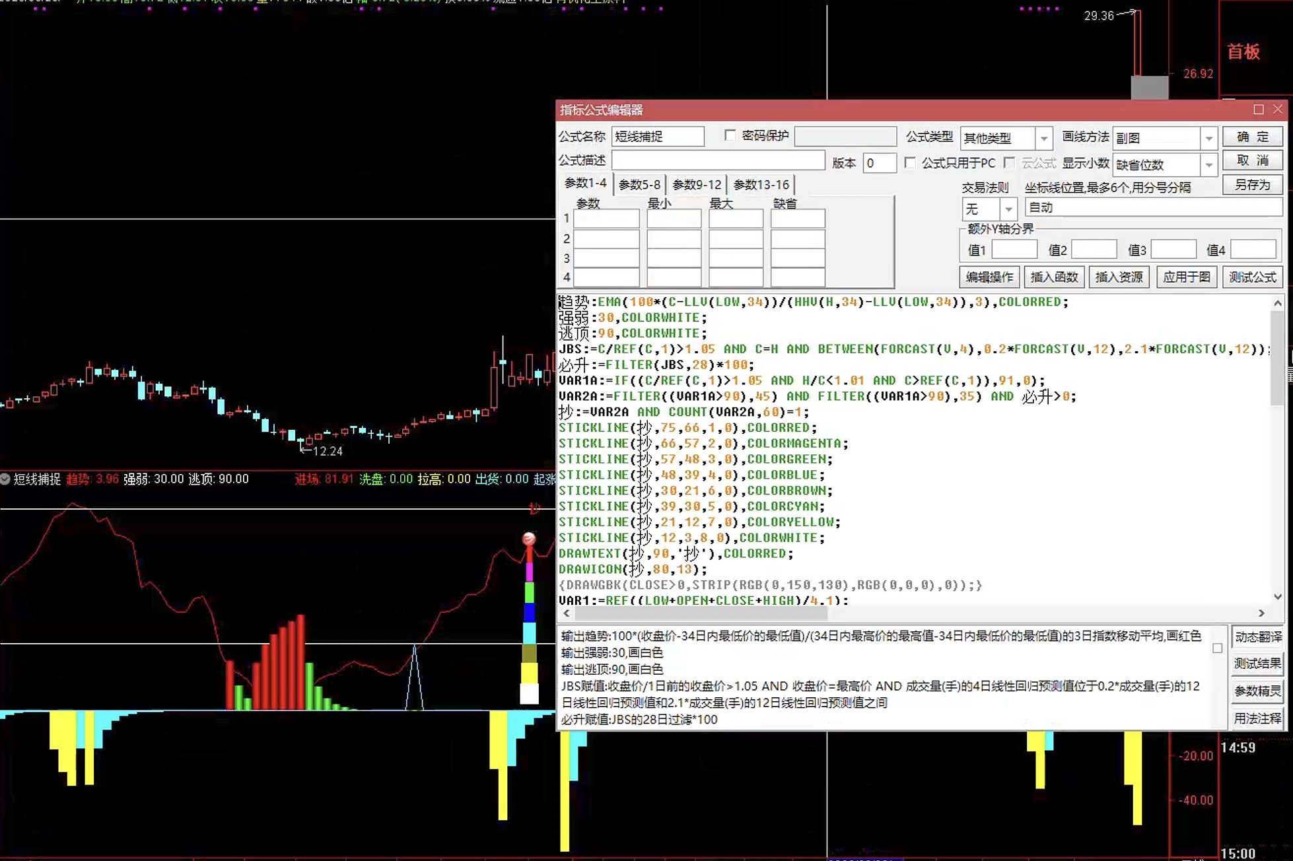Image resolution: width=1293 pixels, height=861 pixels.
Task: Click horizontal scrollbar thumb of code editor
Action: [700, 613]
